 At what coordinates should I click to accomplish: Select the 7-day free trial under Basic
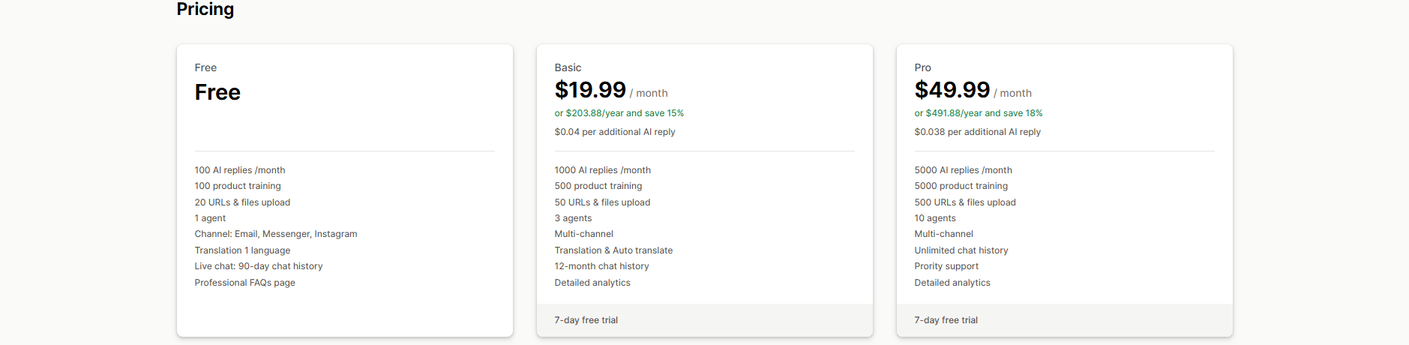[586, 320]
